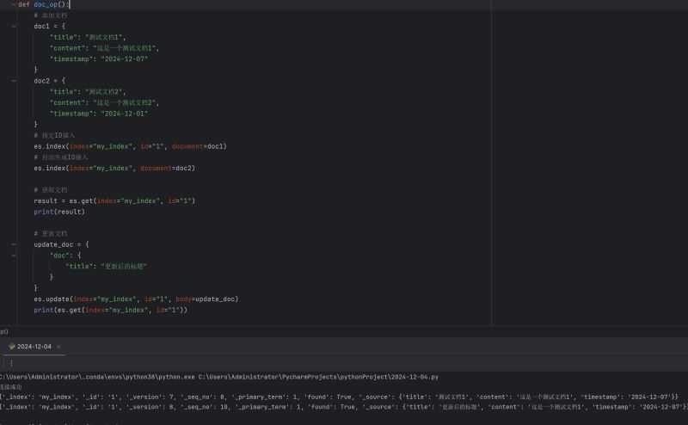Close the 2024-12-04 run tab
This screenshot has height=425, width=688.
tap(58, 347)
